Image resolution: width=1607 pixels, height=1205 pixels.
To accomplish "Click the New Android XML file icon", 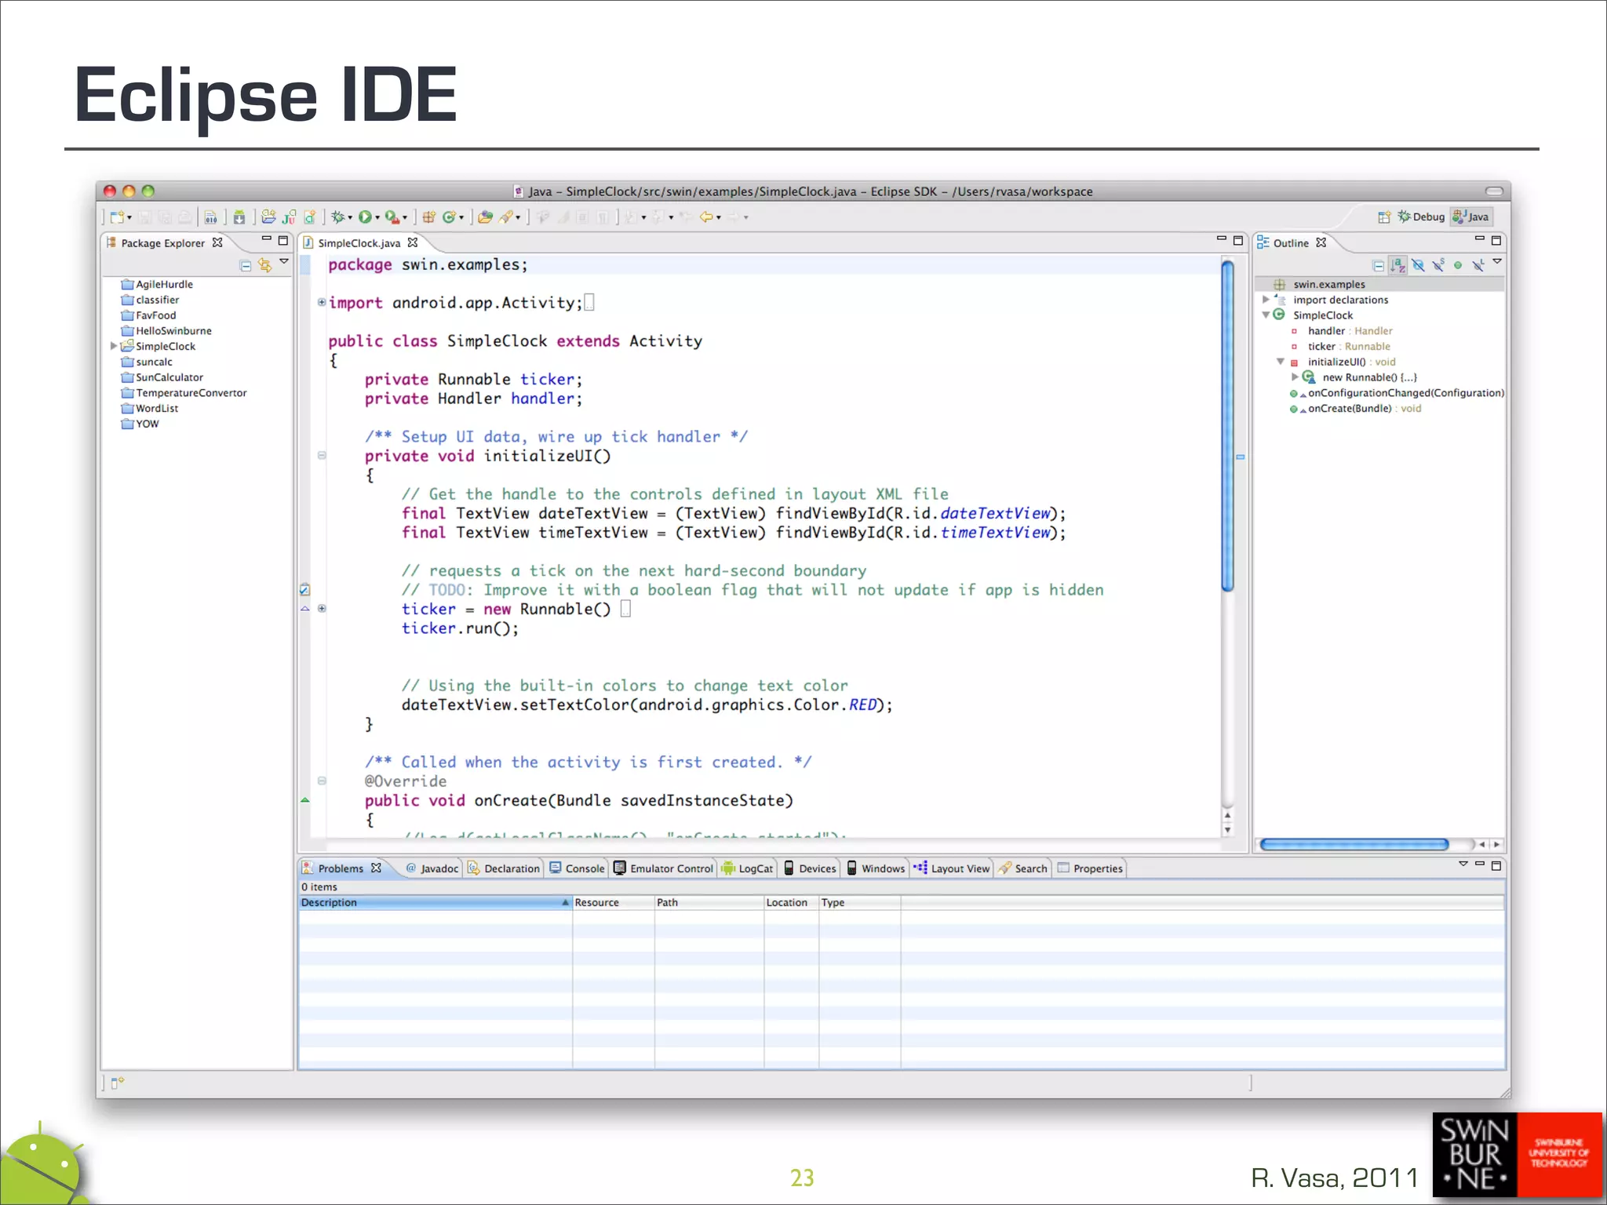I will pyautogui.click(x=310, y=217).
